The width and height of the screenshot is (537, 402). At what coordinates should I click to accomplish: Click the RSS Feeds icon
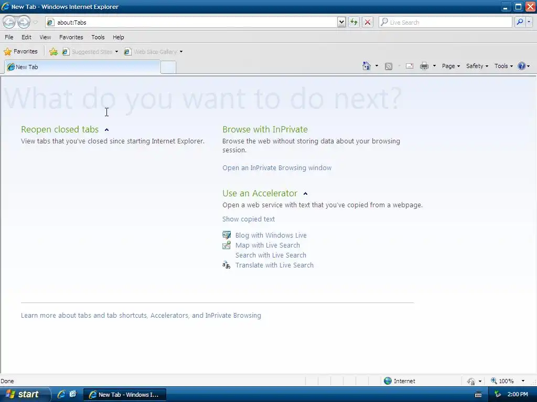pyautogui.click(x=389, y=66)
